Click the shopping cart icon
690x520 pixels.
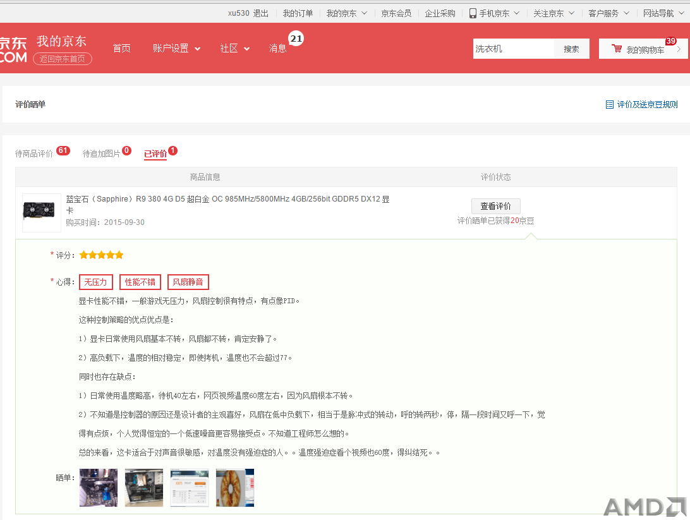tap(617, 49)
